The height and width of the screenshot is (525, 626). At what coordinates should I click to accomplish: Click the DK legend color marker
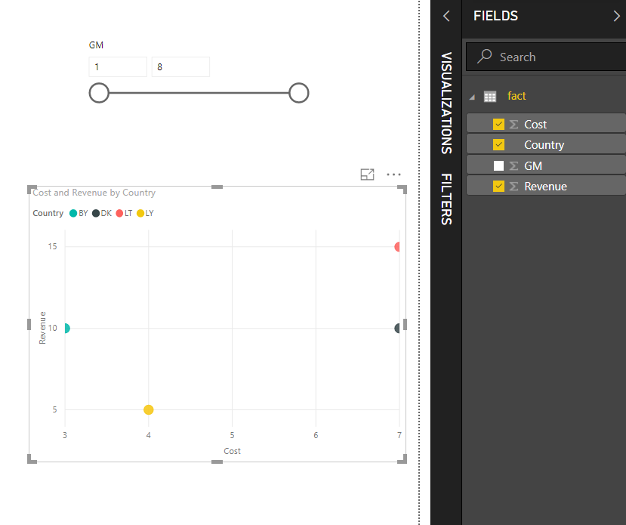(96, 213)
